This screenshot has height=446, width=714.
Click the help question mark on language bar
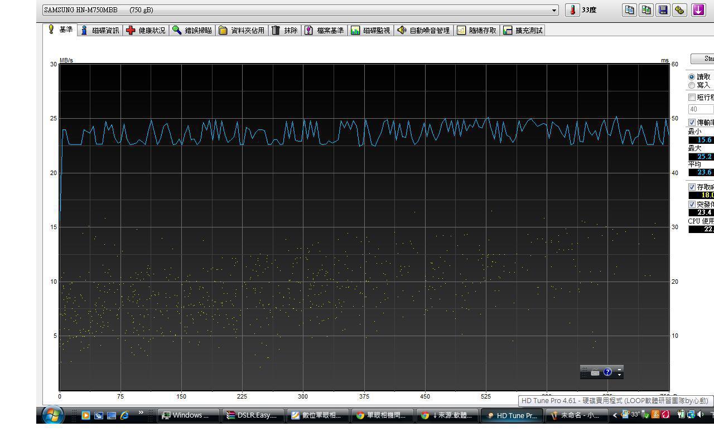pyautogui.click(x=607, y=372)
